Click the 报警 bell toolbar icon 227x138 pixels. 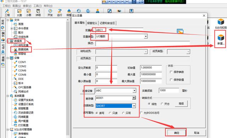69,12
